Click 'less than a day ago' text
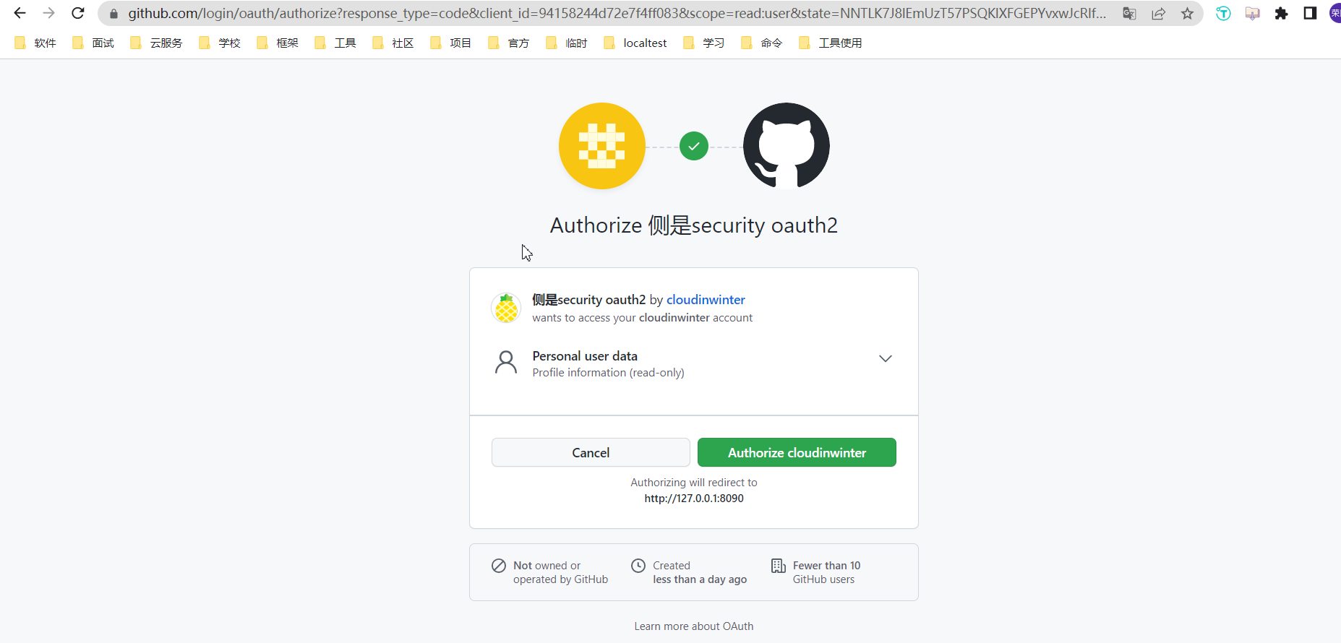Image resolution: width=1341 pixels, height=643 pixels. click(700, 579)
